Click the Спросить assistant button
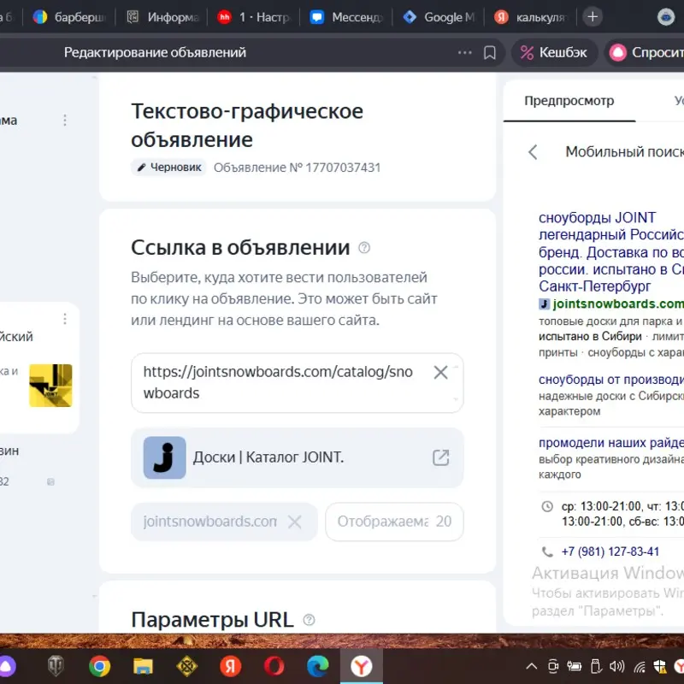The height and width of the screenshot is (684, 684). 645,53
